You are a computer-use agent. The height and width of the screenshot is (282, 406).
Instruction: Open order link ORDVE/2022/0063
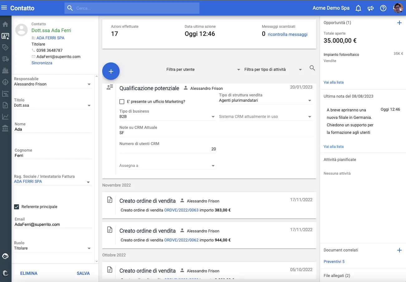(x=181, y=210)
